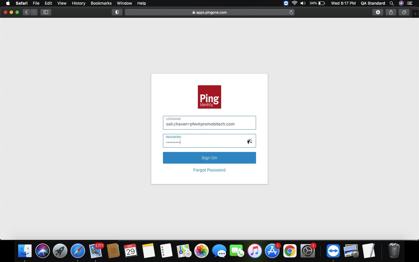Open Calendar showing Sep 29

pyautogui.click(x=131, y=251)
